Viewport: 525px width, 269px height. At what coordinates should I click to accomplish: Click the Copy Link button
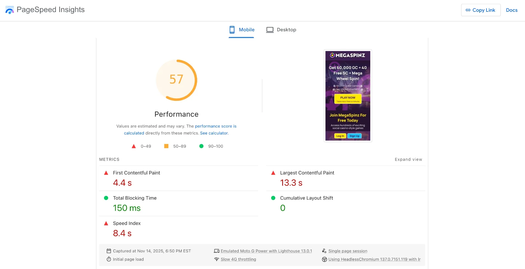point(481,10)
